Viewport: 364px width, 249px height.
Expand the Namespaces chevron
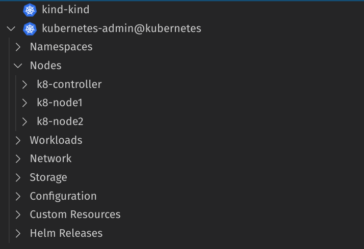(18, 47)
